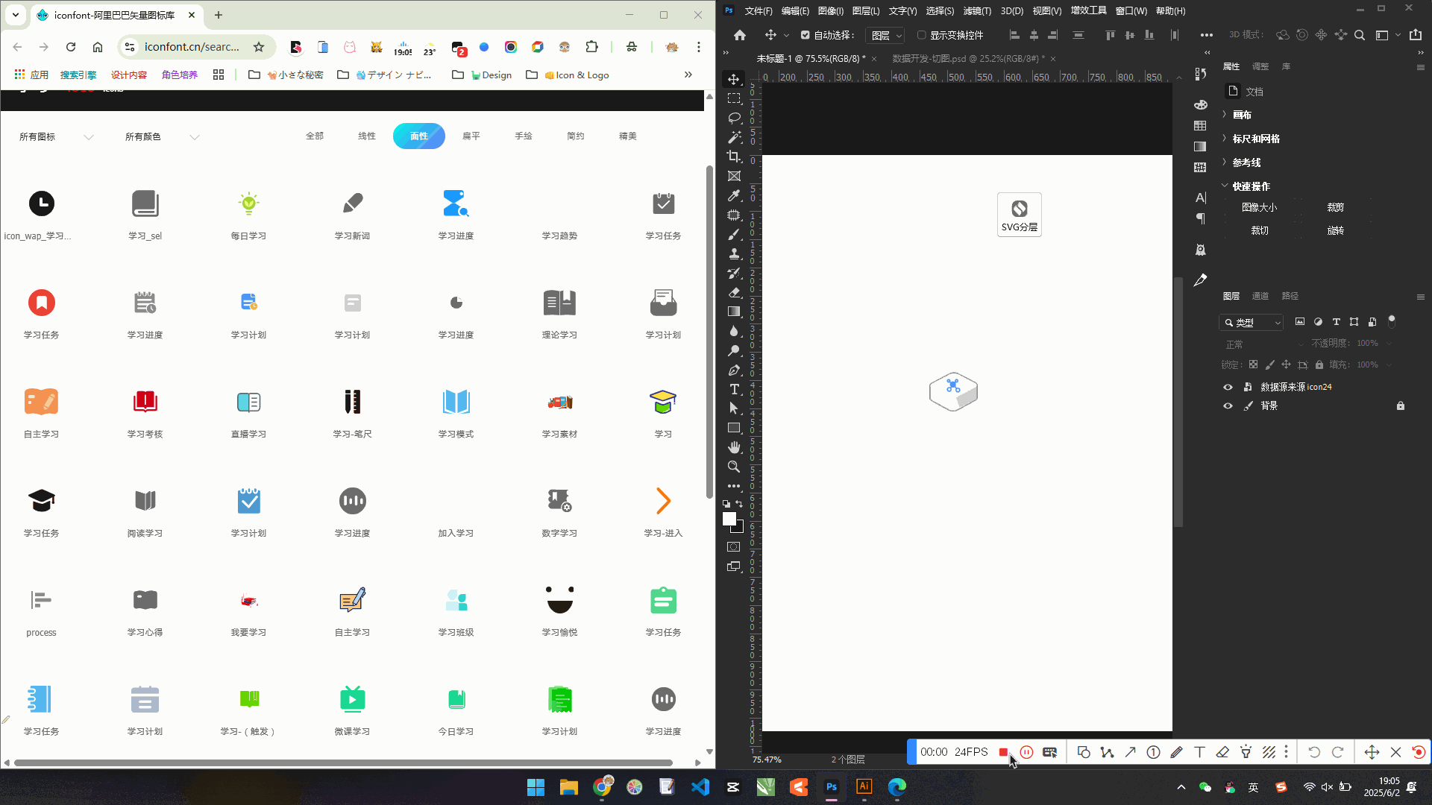1432x805 pixels.
Task: Click the Photoshop share export icon
Action: [1416, 35]
